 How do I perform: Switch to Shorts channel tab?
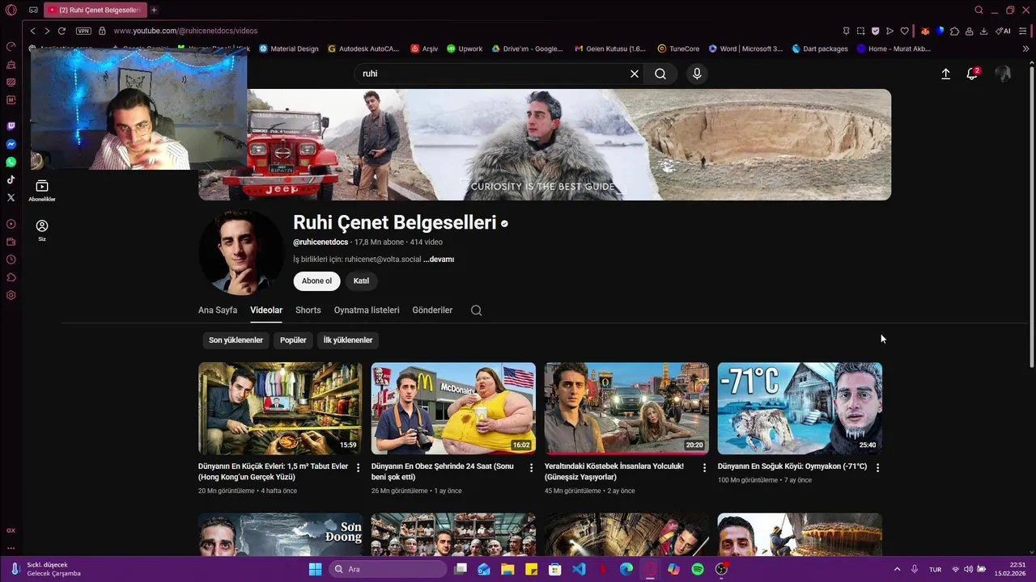tap(308, 310)
